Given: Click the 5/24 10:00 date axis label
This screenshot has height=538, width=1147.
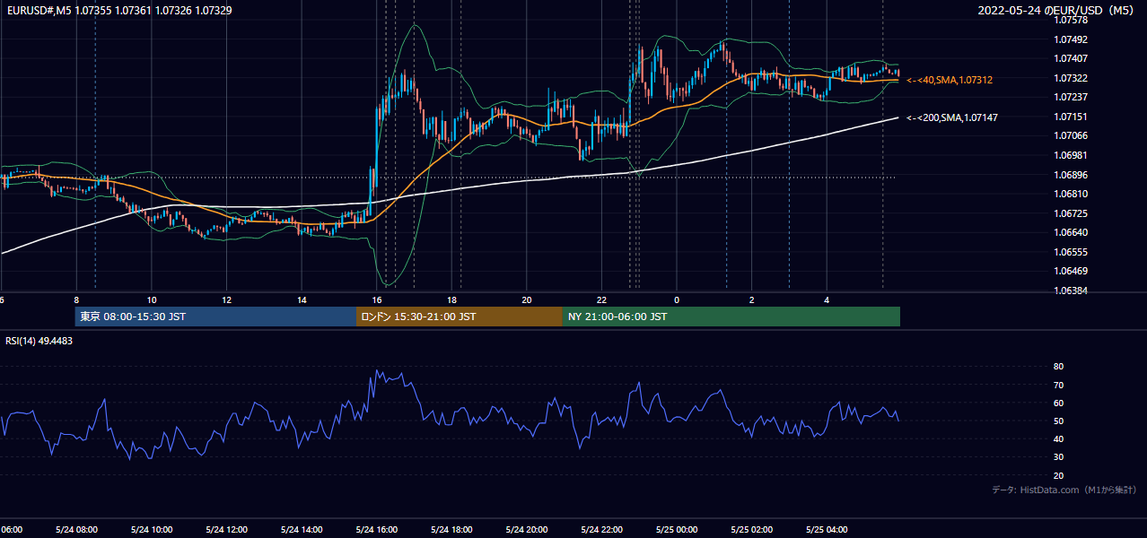Looking at the screenshot, I should [x=151, y=529].
